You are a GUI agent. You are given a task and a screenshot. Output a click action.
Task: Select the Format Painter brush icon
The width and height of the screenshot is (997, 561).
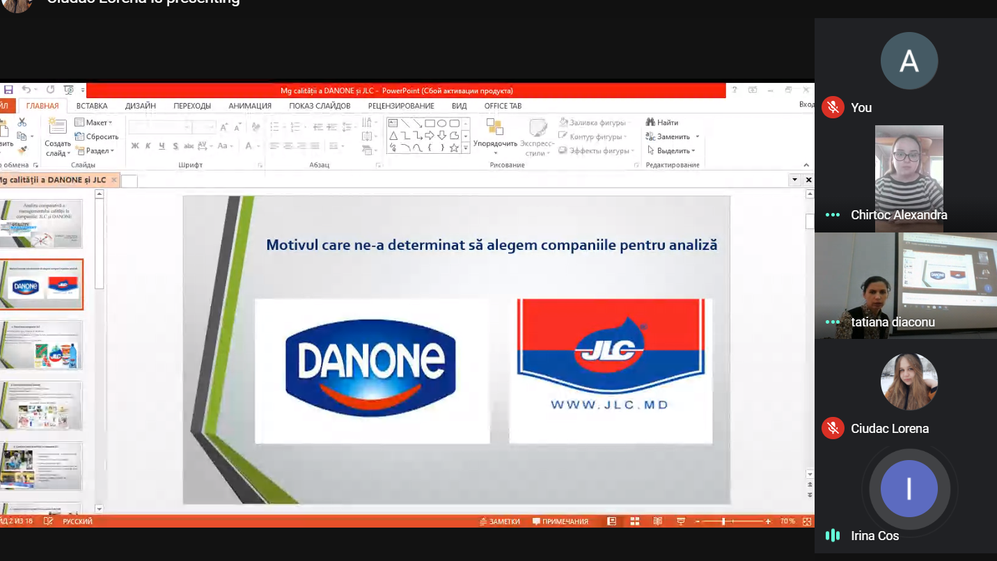22,149
